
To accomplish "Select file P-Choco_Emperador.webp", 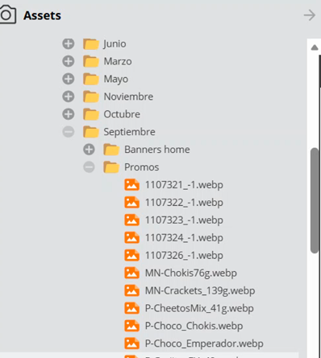I will [x=204, y=344].
